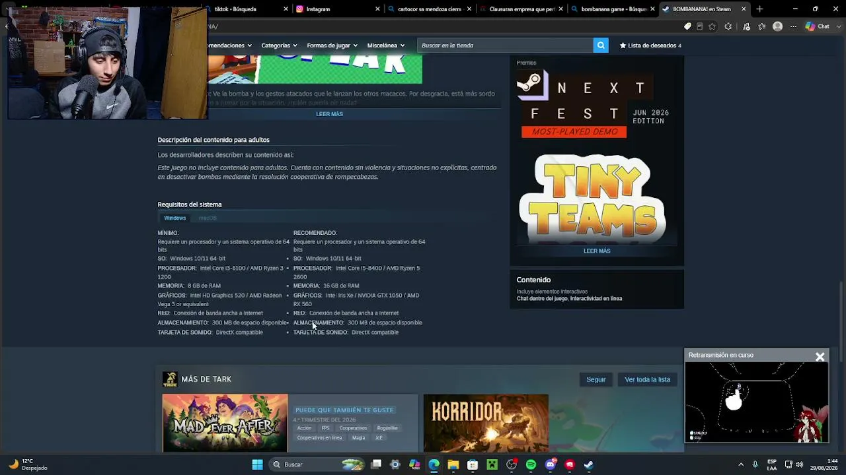Close the Retransmisión en curso popup
Screen dimensions: 846x475
click(x=820, y=357)
